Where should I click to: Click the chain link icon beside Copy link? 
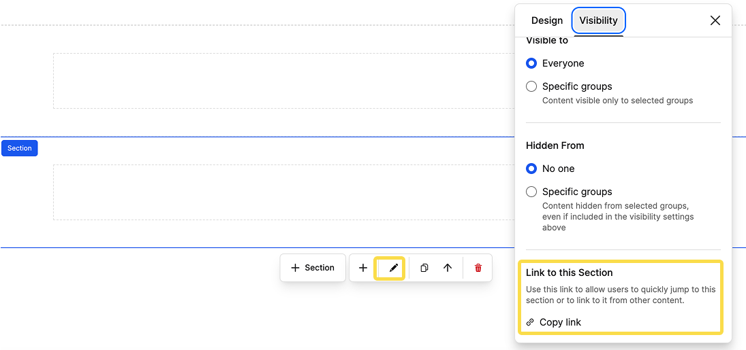tap(530, 322)
